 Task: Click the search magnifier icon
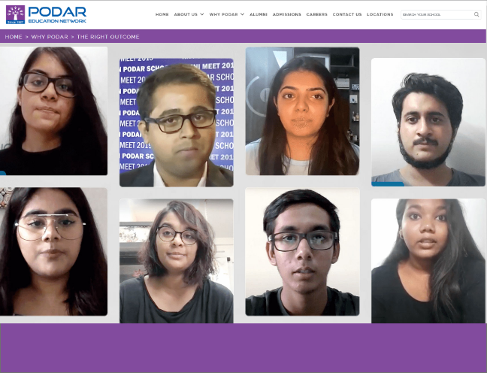[476, 14]
